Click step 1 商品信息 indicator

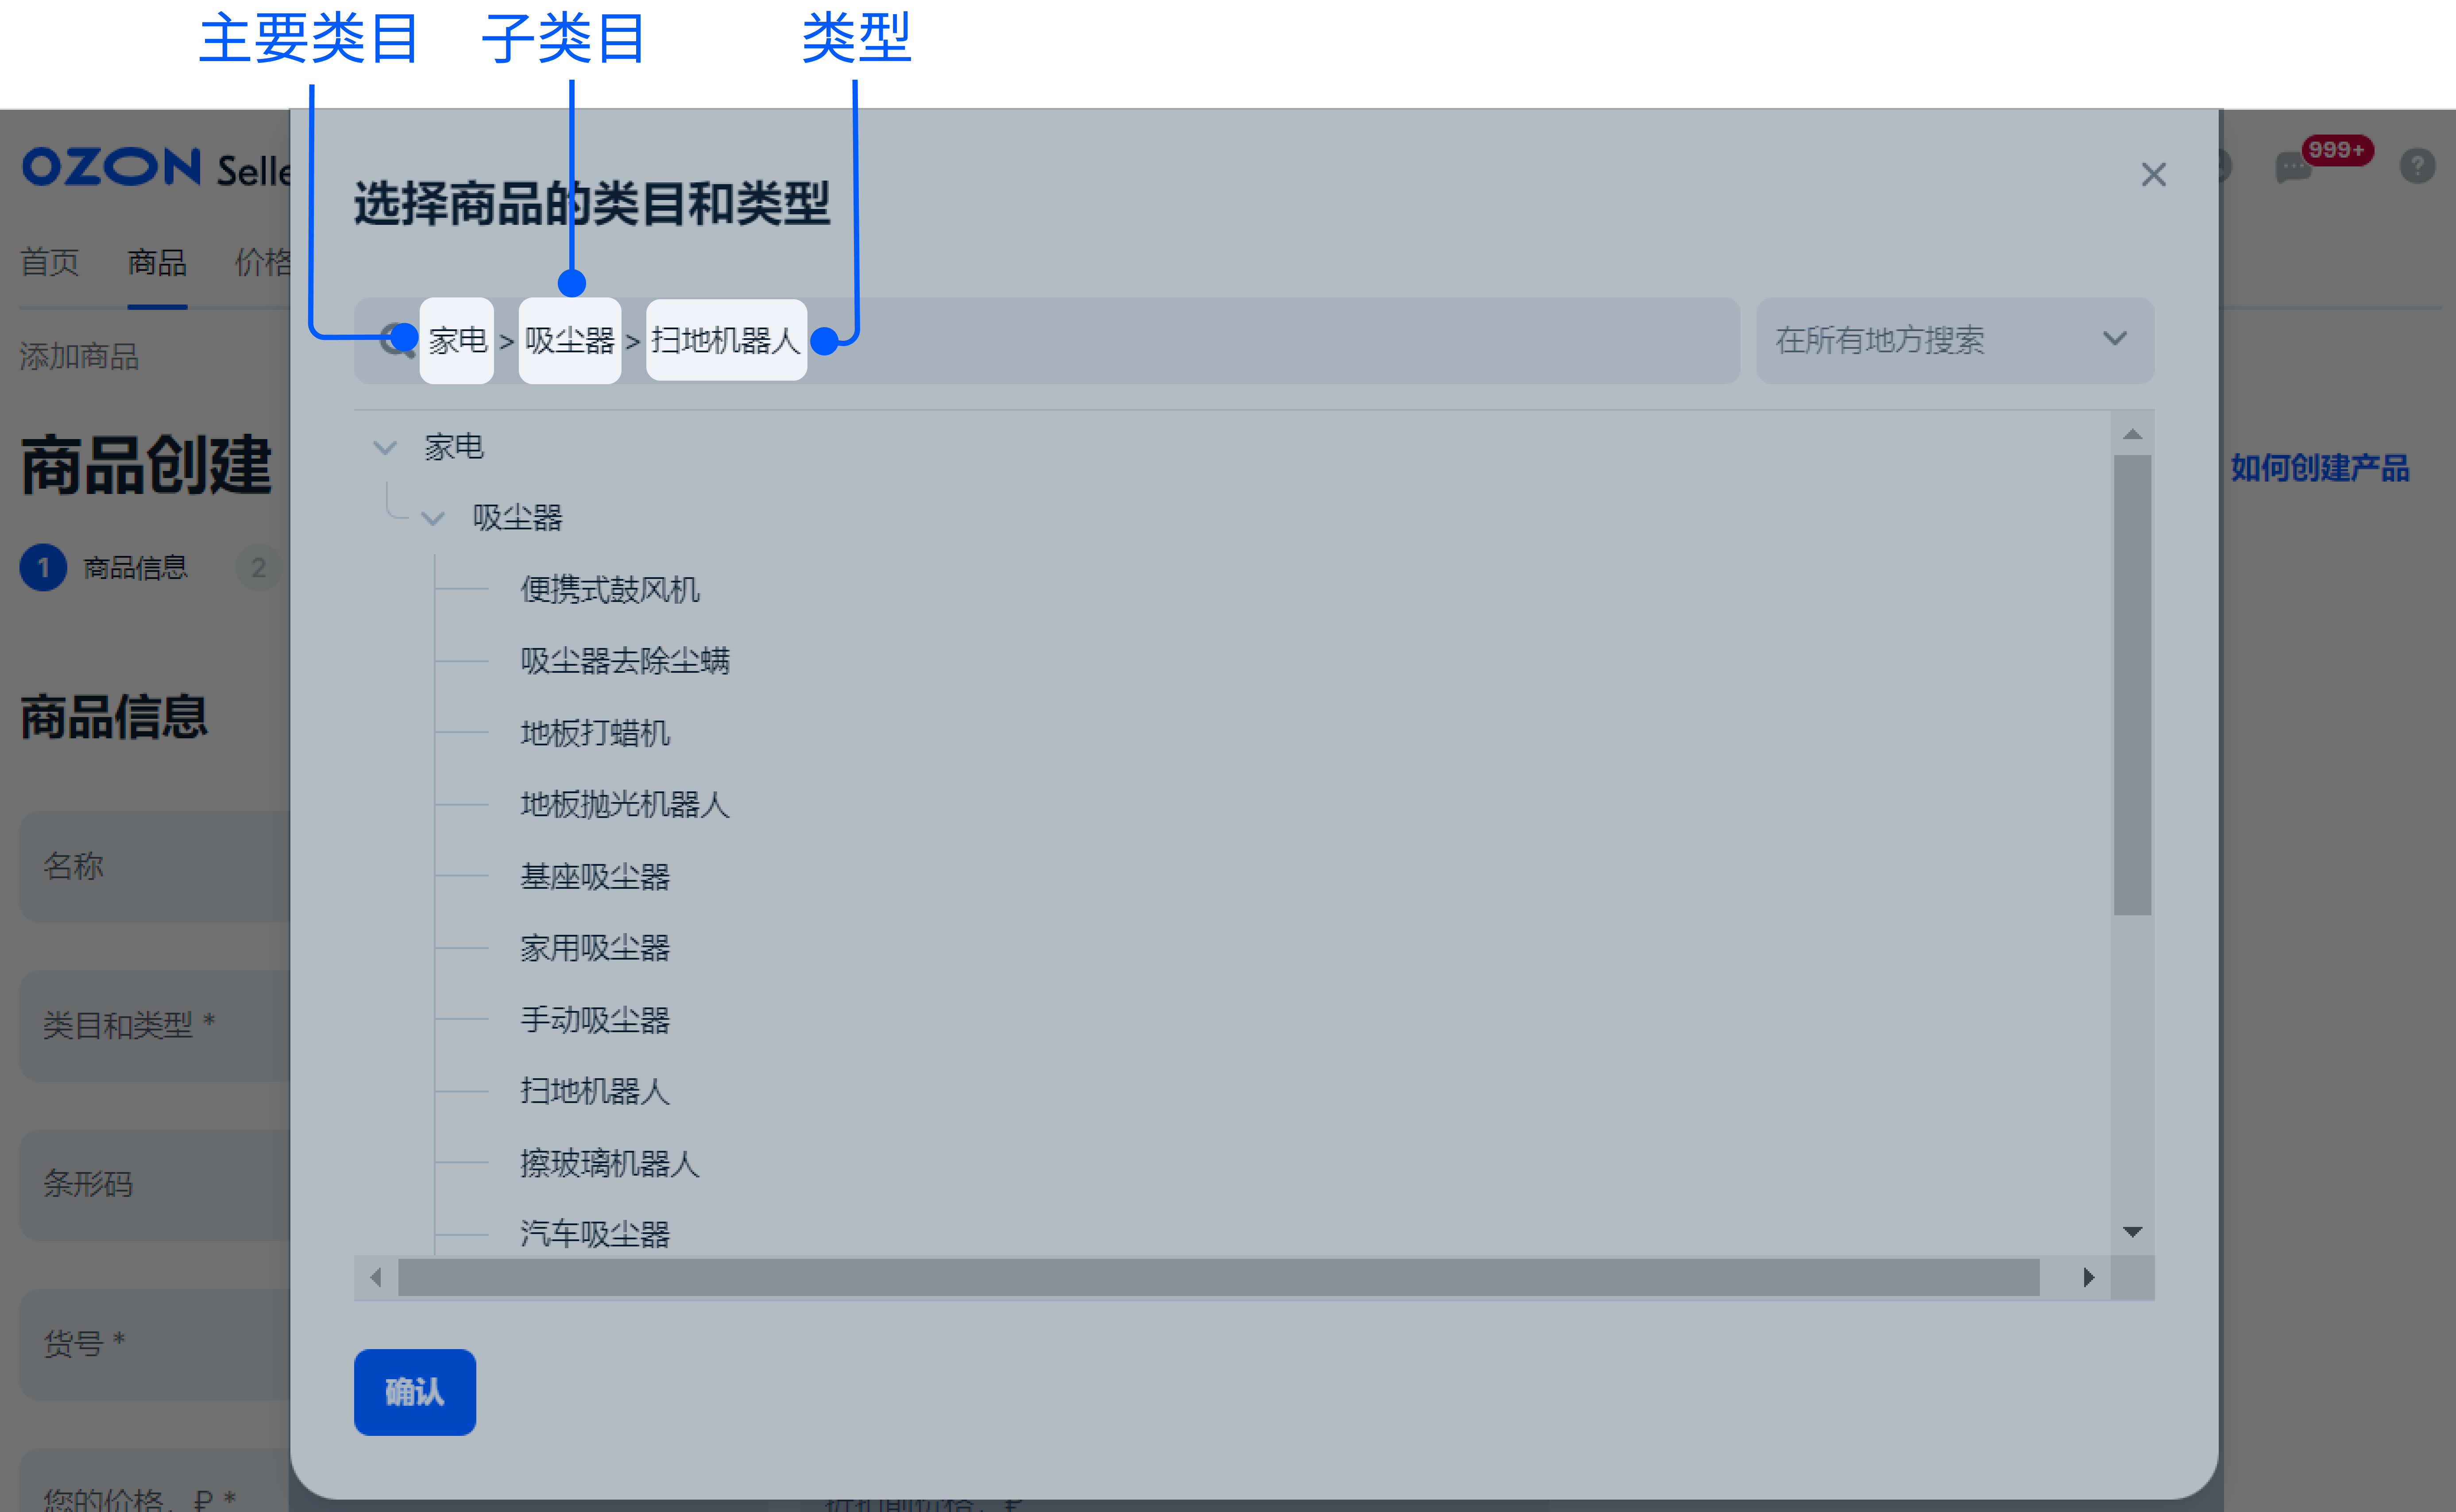104,567
